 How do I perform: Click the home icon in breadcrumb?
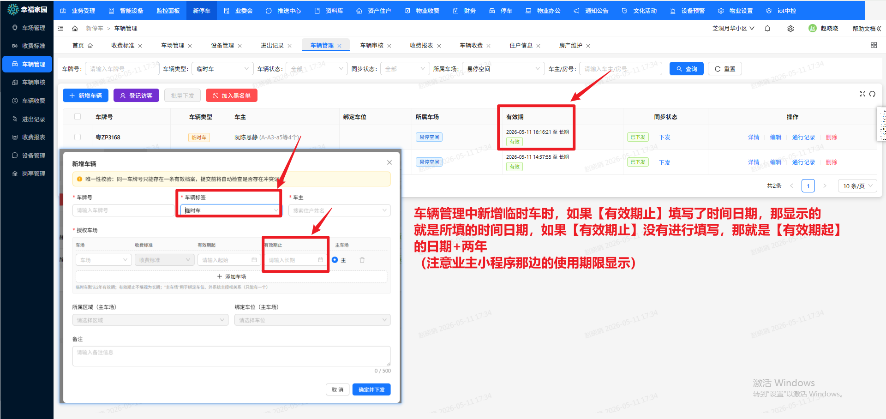coord(75,28)
